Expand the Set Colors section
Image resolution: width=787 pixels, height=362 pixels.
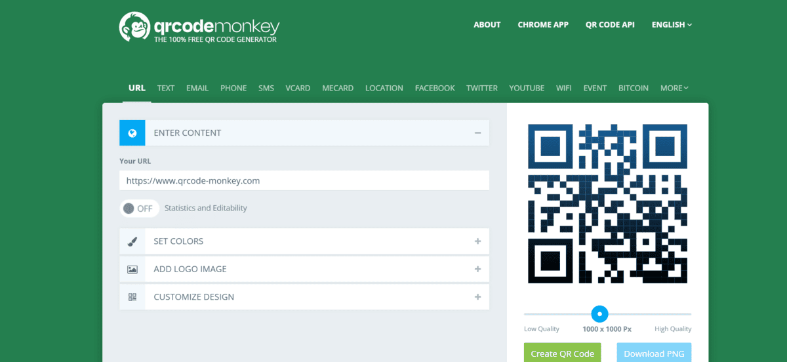[x=477, y=241]
